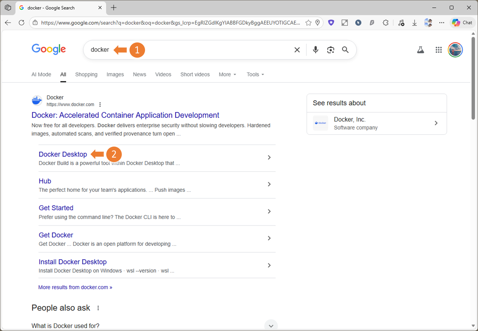This screenshot has height=331, width=478.
Task: Open the Google account profile picture
Action: click(455, 50)
